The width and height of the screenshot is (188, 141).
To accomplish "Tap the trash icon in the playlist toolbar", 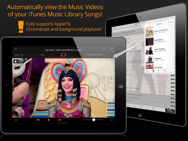I will (x=153, y=108).
